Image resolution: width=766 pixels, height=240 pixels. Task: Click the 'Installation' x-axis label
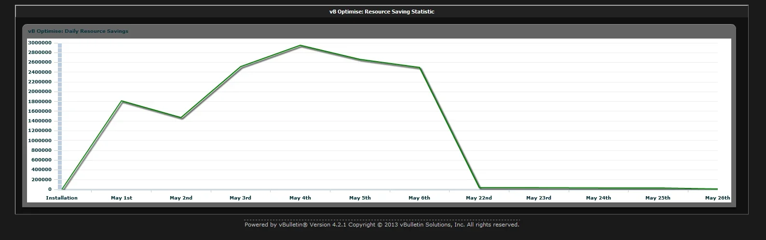tap(62, 198)
